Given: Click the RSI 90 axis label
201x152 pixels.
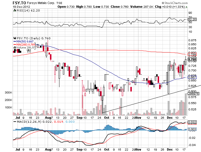Looking at the screenshot, I should click(x=190, y=13).
